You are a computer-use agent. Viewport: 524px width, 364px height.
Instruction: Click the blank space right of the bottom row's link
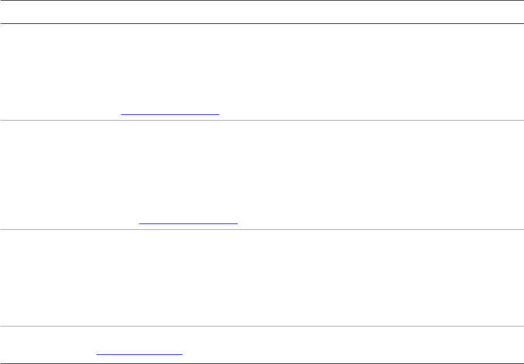[x=341, y=351]
